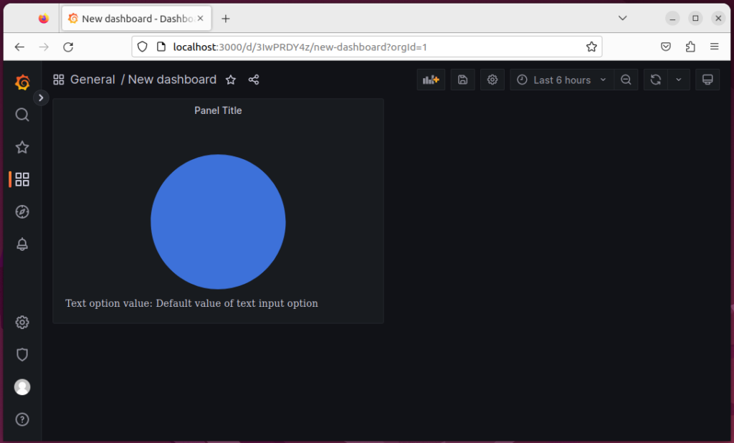Open the browser application menu
Viewport: 734px width, 443px height.
click(x=714, y=46)
